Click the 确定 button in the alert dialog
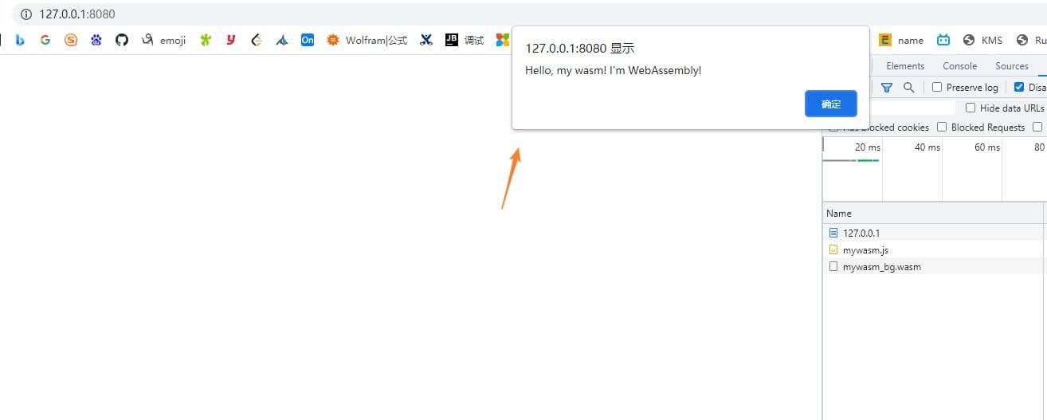This screenshot has width=1047, height=420. point(830,104)
